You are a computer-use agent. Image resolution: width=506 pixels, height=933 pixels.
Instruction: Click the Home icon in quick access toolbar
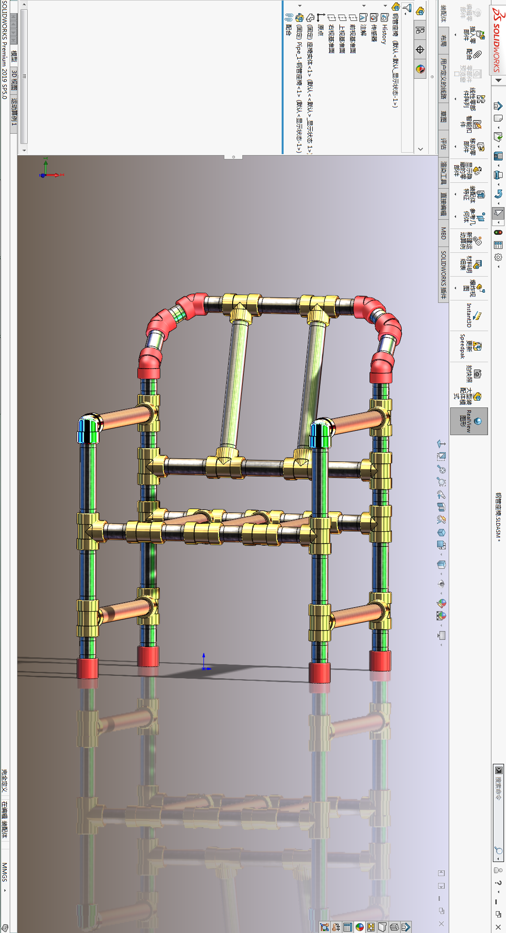click(498, 106)
